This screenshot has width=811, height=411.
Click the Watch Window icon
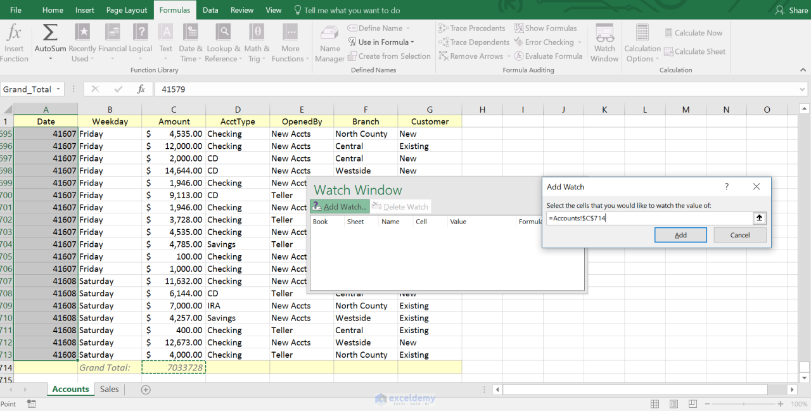pyautogui.click(x=604, y=42)
